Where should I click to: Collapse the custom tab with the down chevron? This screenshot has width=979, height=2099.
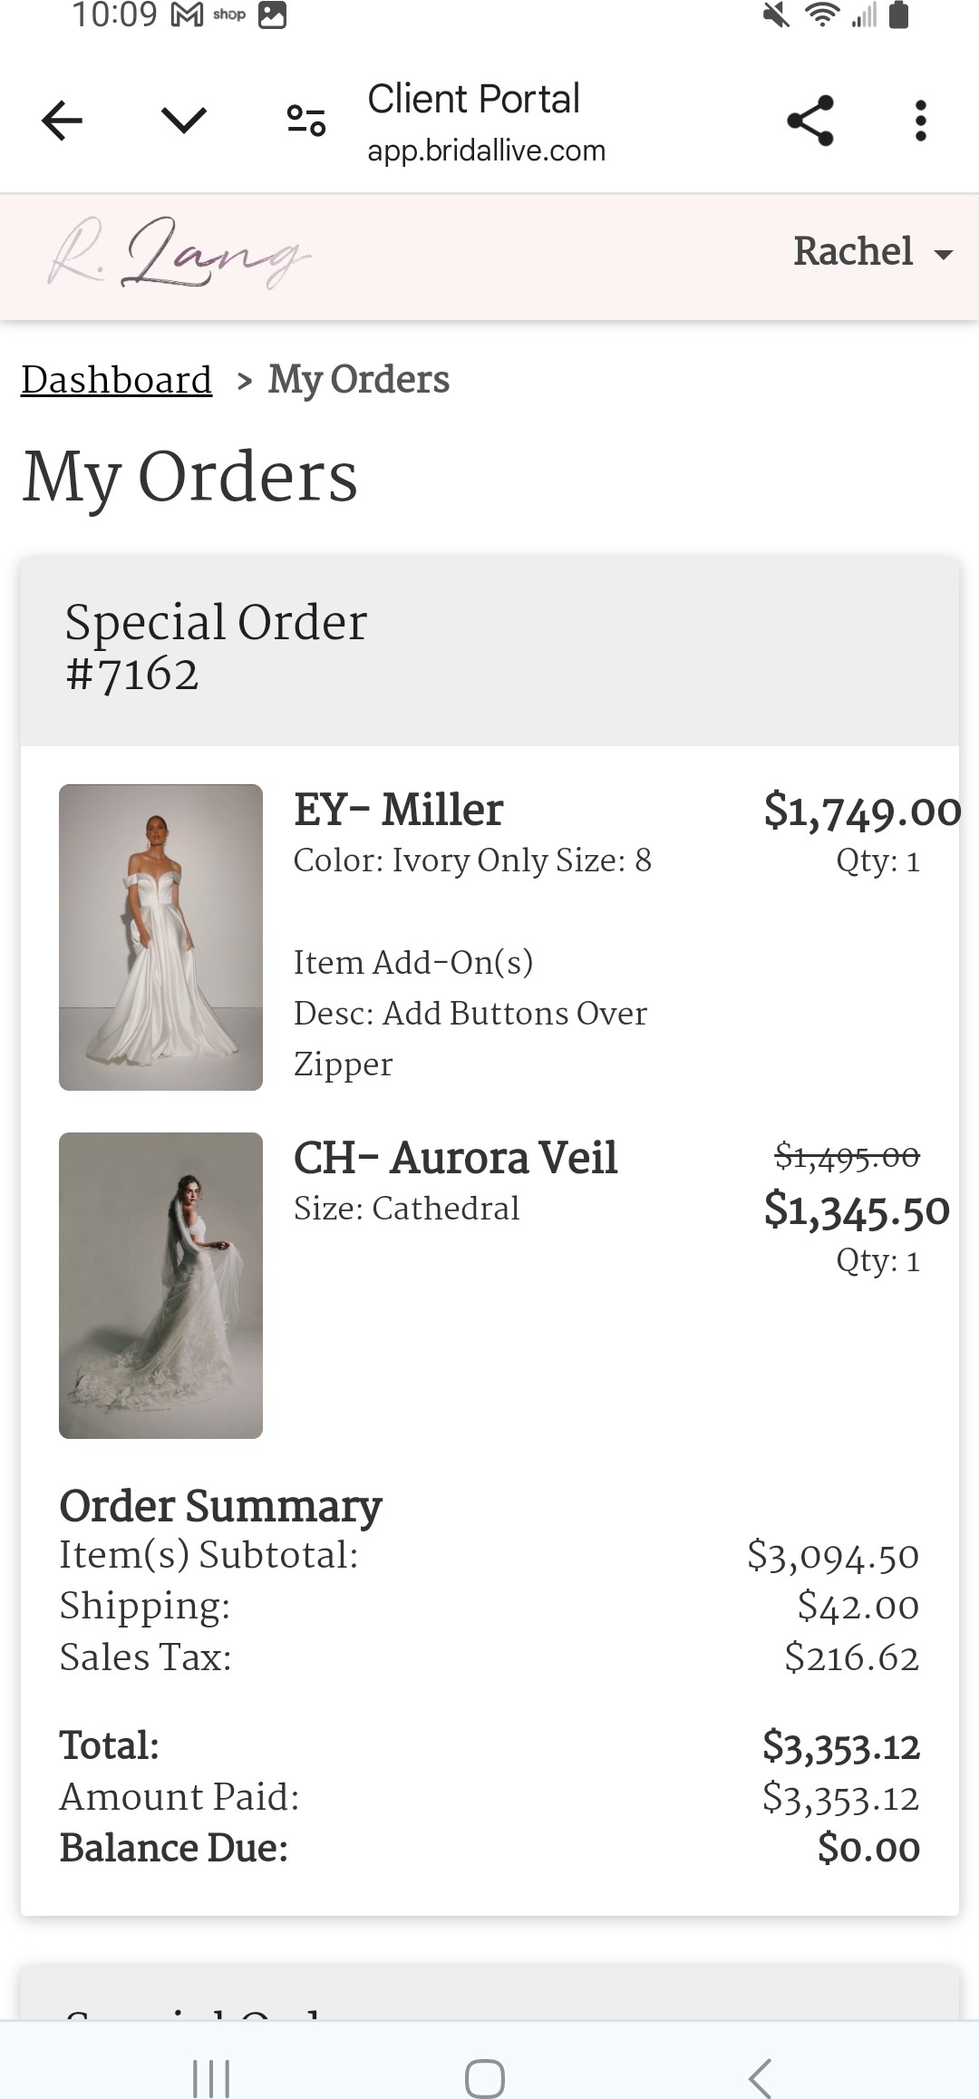coord(184,121)
